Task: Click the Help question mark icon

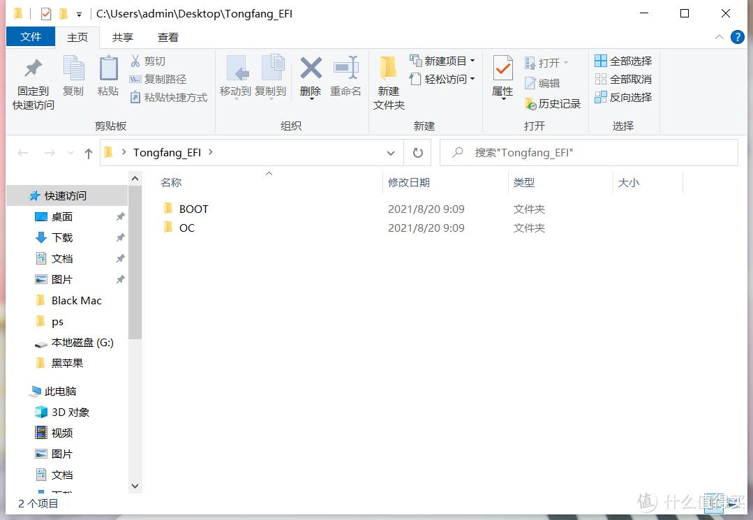Action: 738,37
